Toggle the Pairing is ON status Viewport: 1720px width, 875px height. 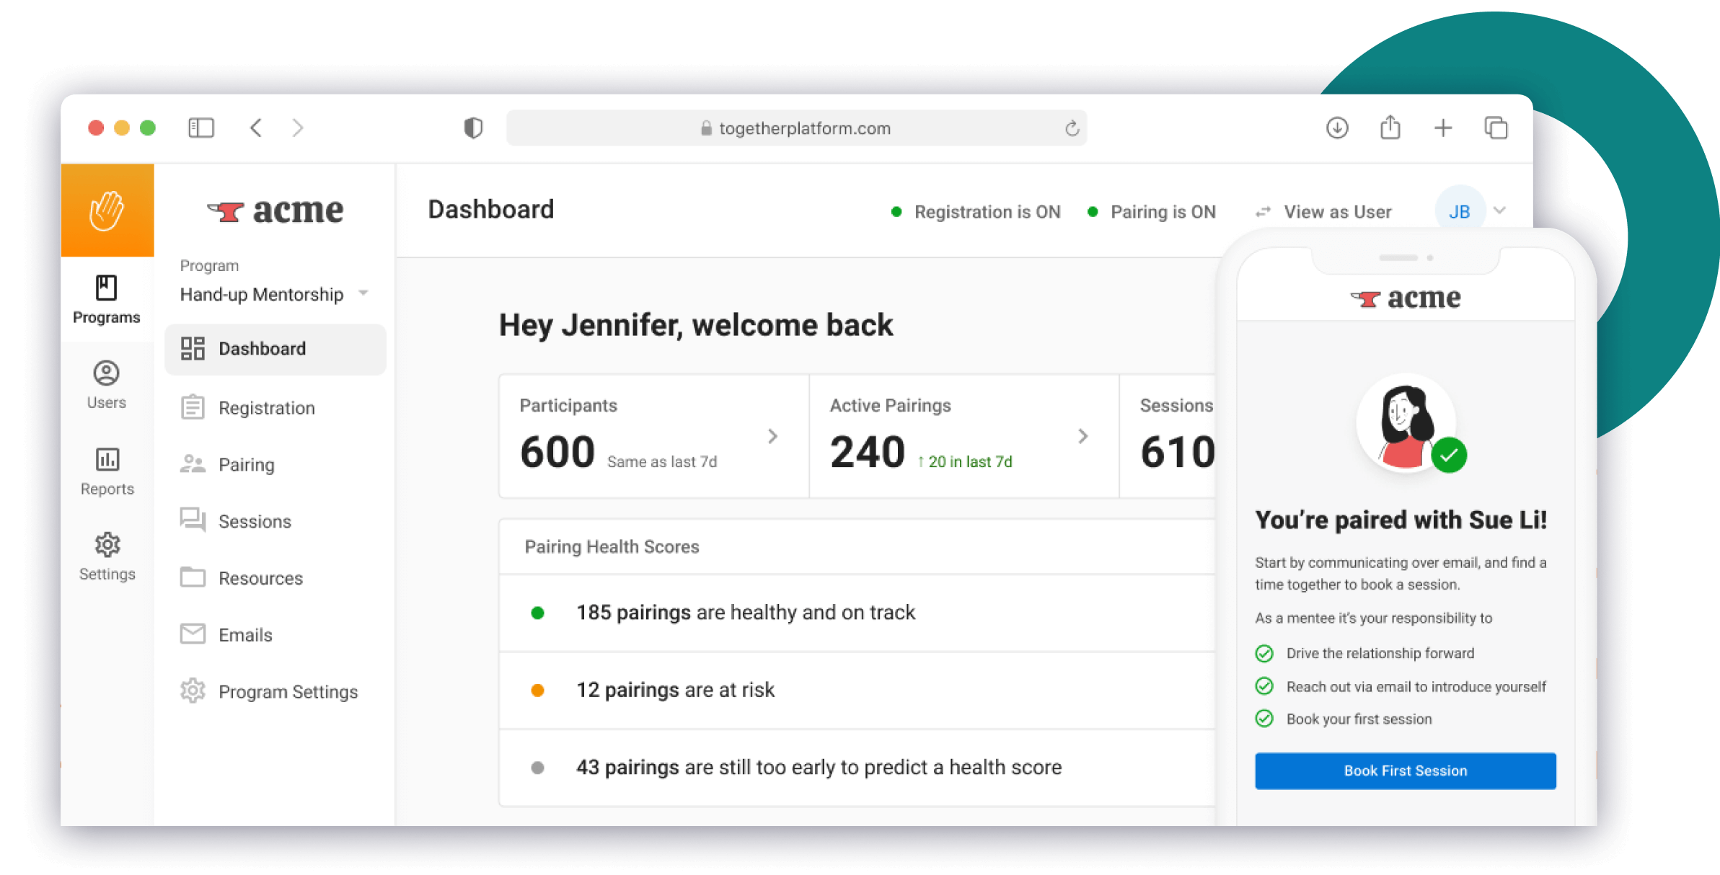coord(1151,212)
